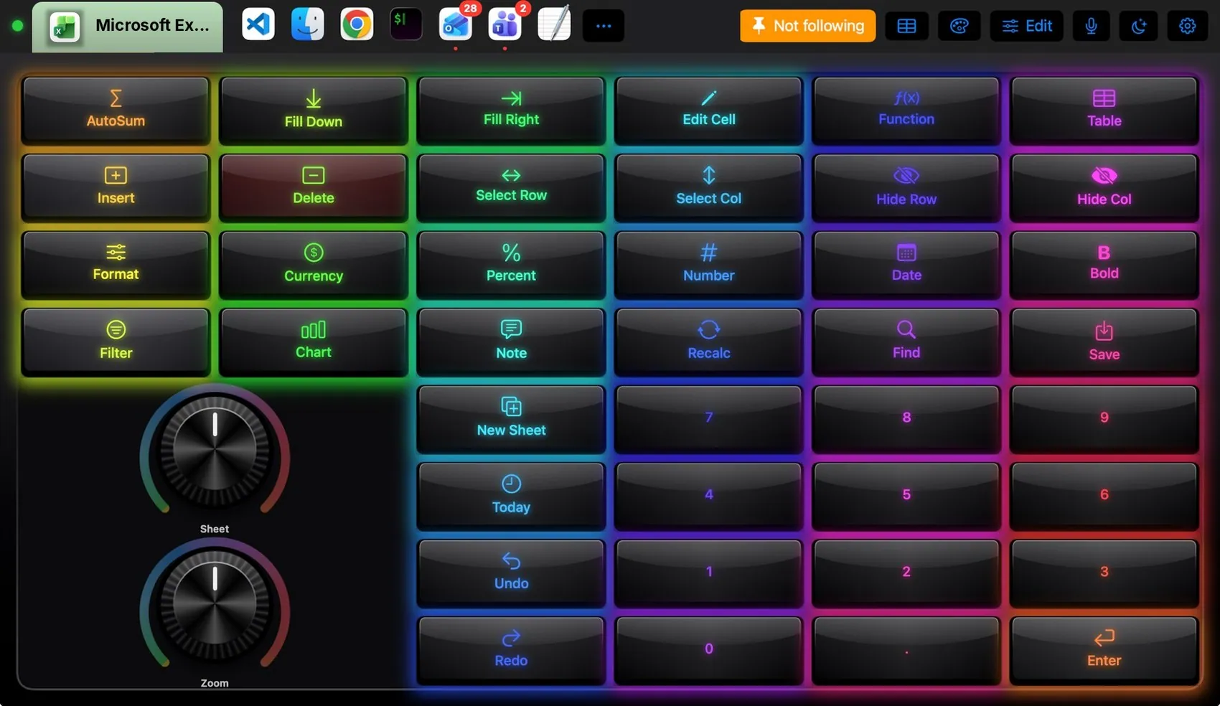Choose the Select Row key

click(x=511, y=187)
